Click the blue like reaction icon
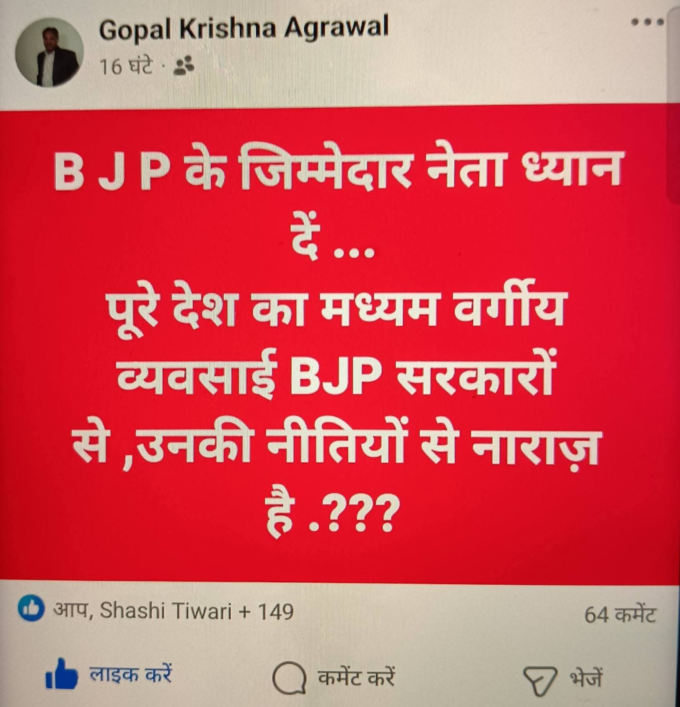This screenshot has height=707, width=680. (31, 611)
